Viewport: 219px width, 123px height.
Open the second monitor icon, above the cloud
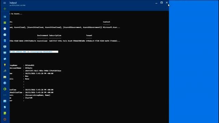[5, 53]
